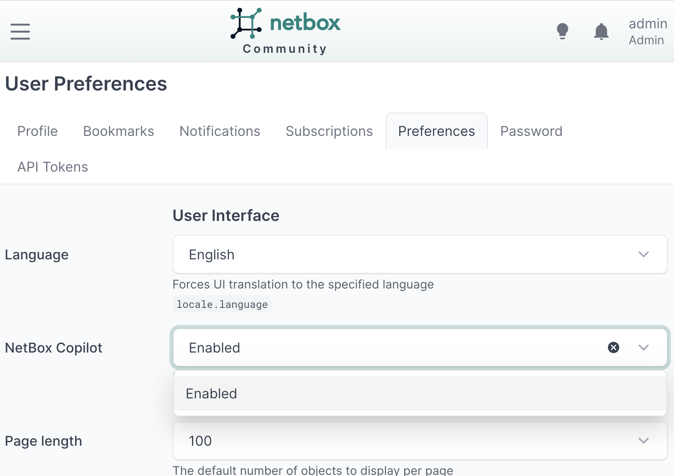This screenshot has width=674, height=476.
Task: Switch to the Profile tab
Action: pos(37,131)
